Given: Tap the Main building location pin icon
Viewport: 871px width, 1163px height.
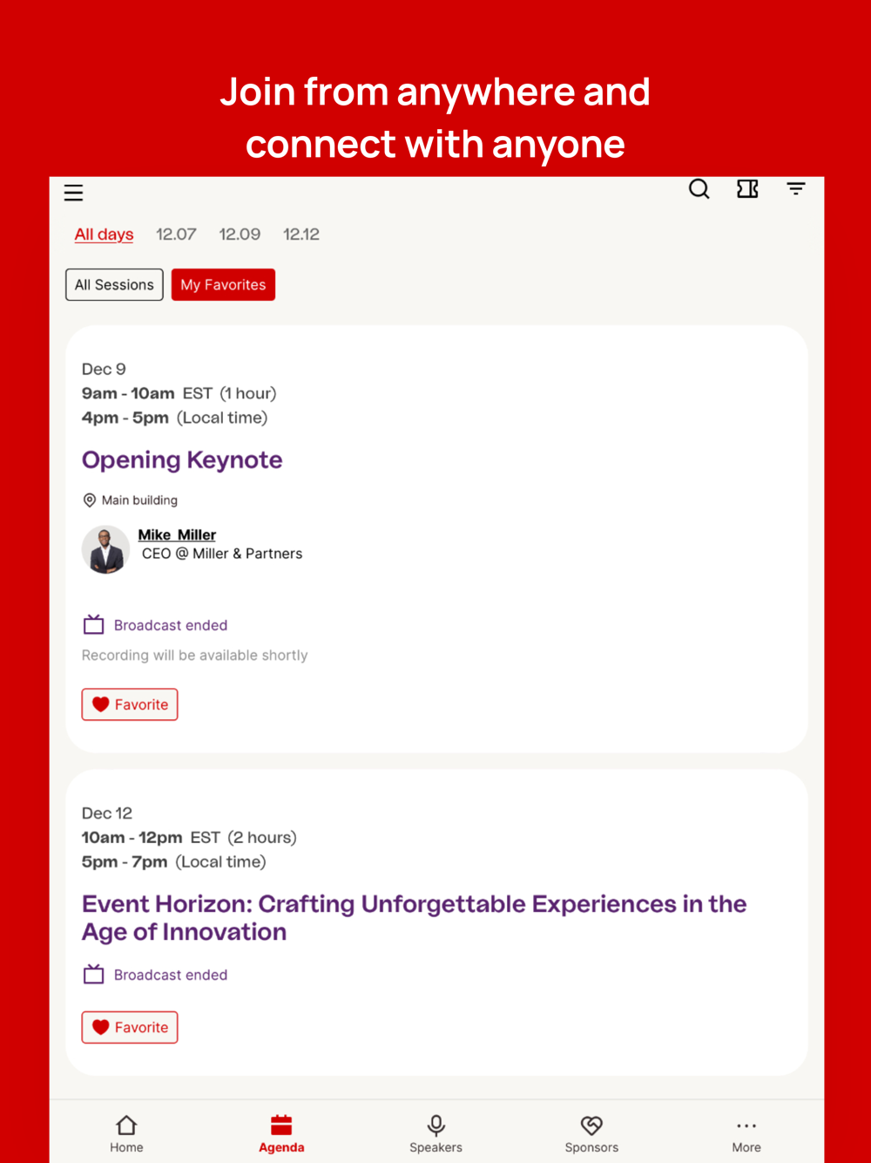Looking at the screenshot, I should tap(89, 500).
